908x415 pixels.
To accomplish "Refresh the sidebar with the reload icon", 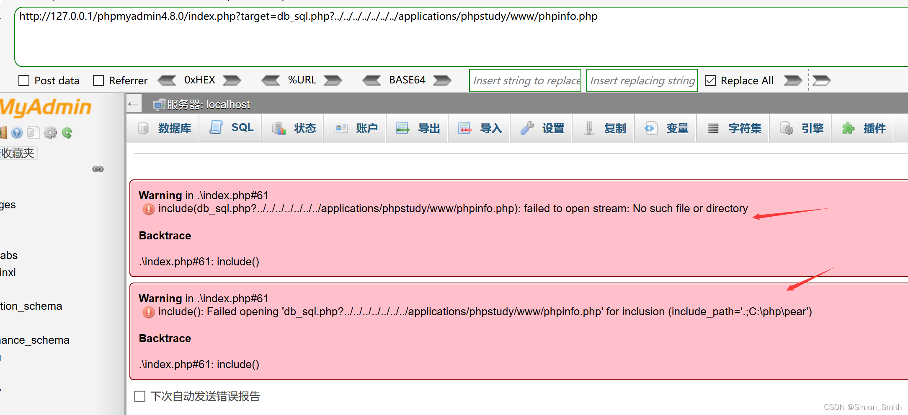I will 67,132.
